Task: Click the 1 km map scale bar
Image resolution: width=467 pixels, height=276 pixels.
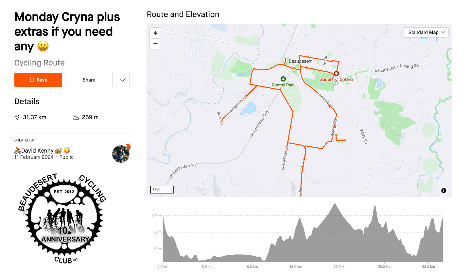Action: click(x=162, y=190)
